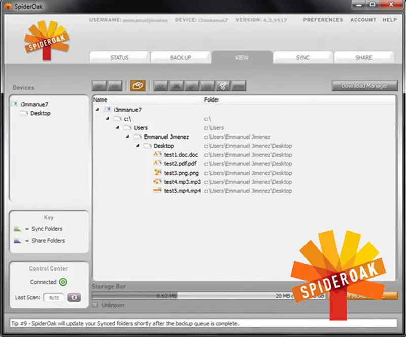The height and width of the screenshot is (337, 406).
Task: Open PREFERENCES
Action: pyautogui.click(x=323, y=20)
